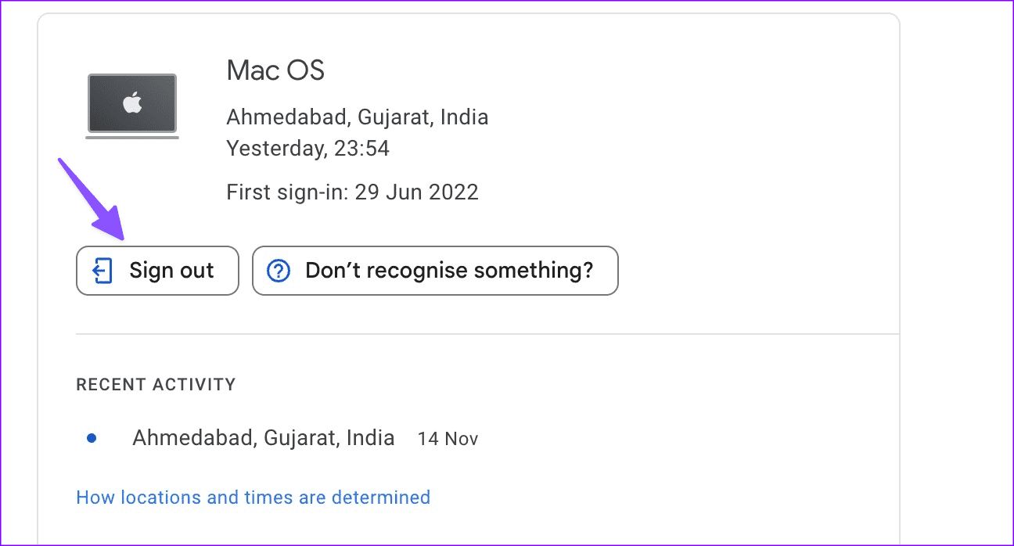Click the sign out door-arrow icon
The image size is (1014, 546).
pyautogui.click(x=102, y=271)
